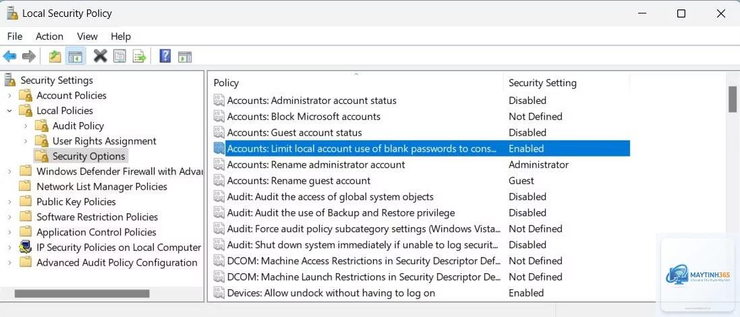Expand the User Rights Assignment node
The image size is (740, 317).
coord(26,141)
